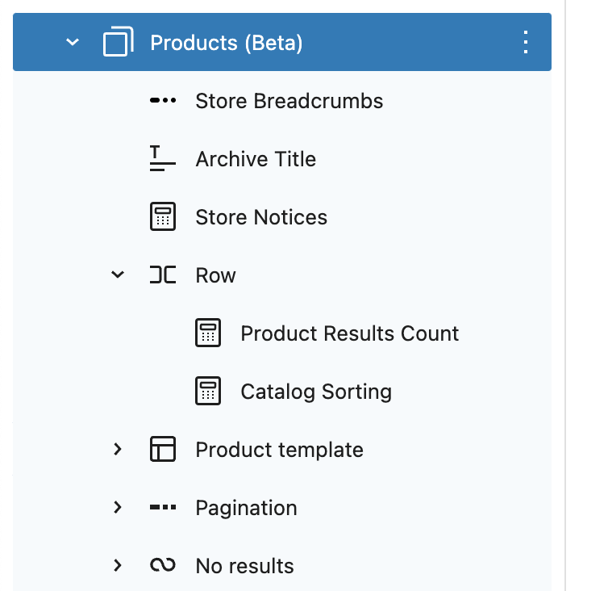
Task: Click the Row block icon
Action: tap(163, 275)
